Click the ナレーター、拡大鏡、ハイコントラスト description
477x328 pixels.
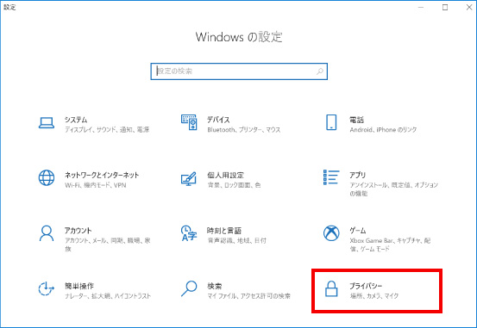[x=108, y=296]
